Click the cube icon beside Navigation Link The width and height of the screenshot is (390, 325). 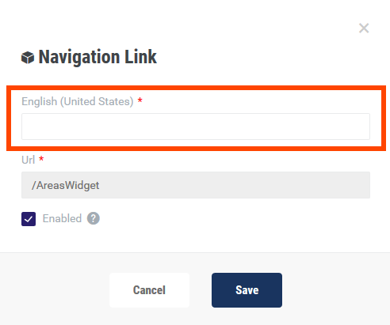28,58
